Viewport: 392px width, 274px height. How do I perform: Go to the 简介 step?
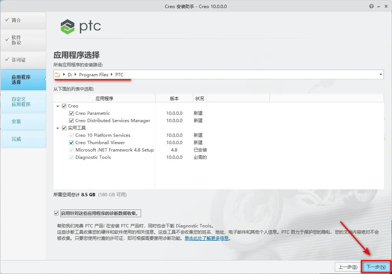click(23, 20)
